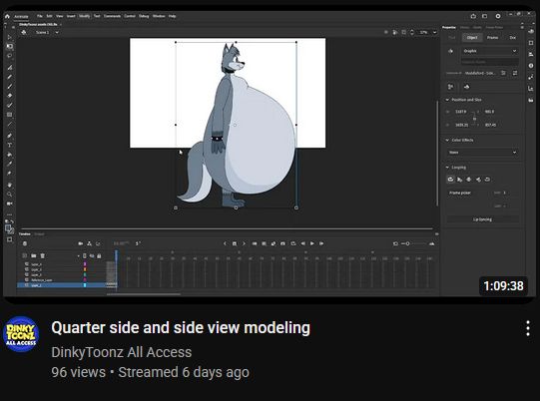This screenshot has height=401, width=540.
Task: Toggle show or hide all layers
Action: tap(92, 255)
